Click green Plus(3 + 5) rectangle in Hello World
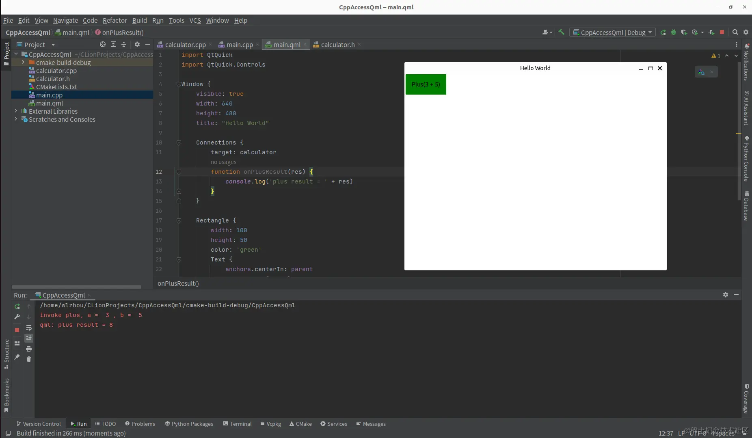 (426, 84)
